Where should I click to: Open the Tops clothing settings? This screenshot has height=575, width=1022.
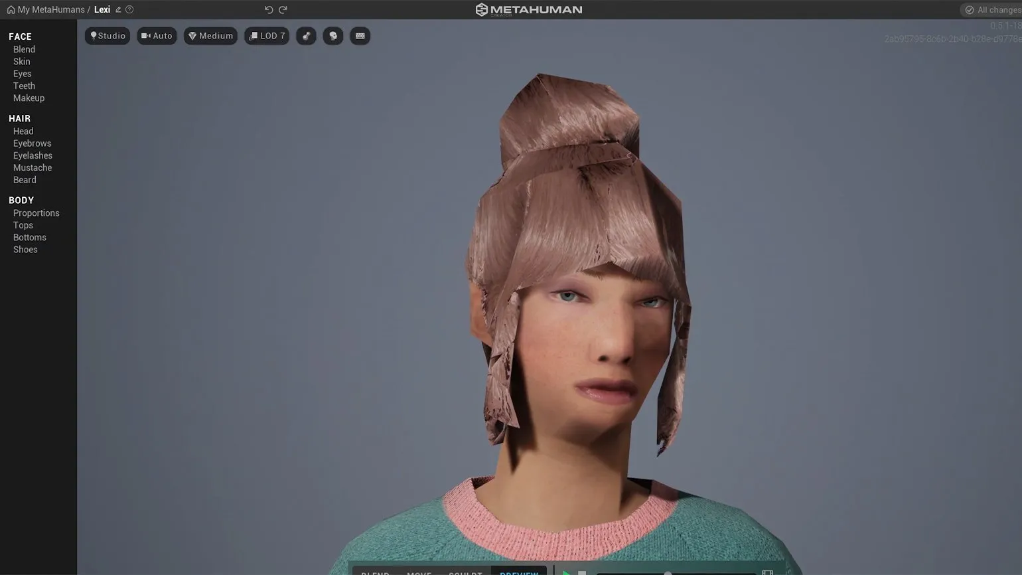(x=23, y=225)
